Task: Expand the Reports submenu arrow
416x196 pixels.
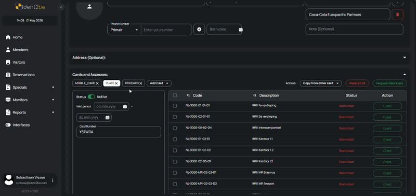Action: pyautogui.click(x=53, y=113)
